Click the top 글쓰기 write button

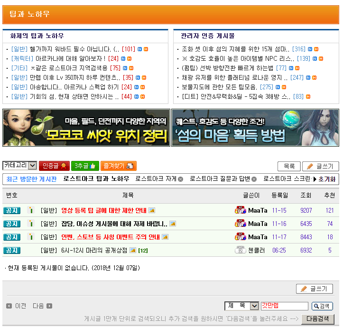[320, 166]
